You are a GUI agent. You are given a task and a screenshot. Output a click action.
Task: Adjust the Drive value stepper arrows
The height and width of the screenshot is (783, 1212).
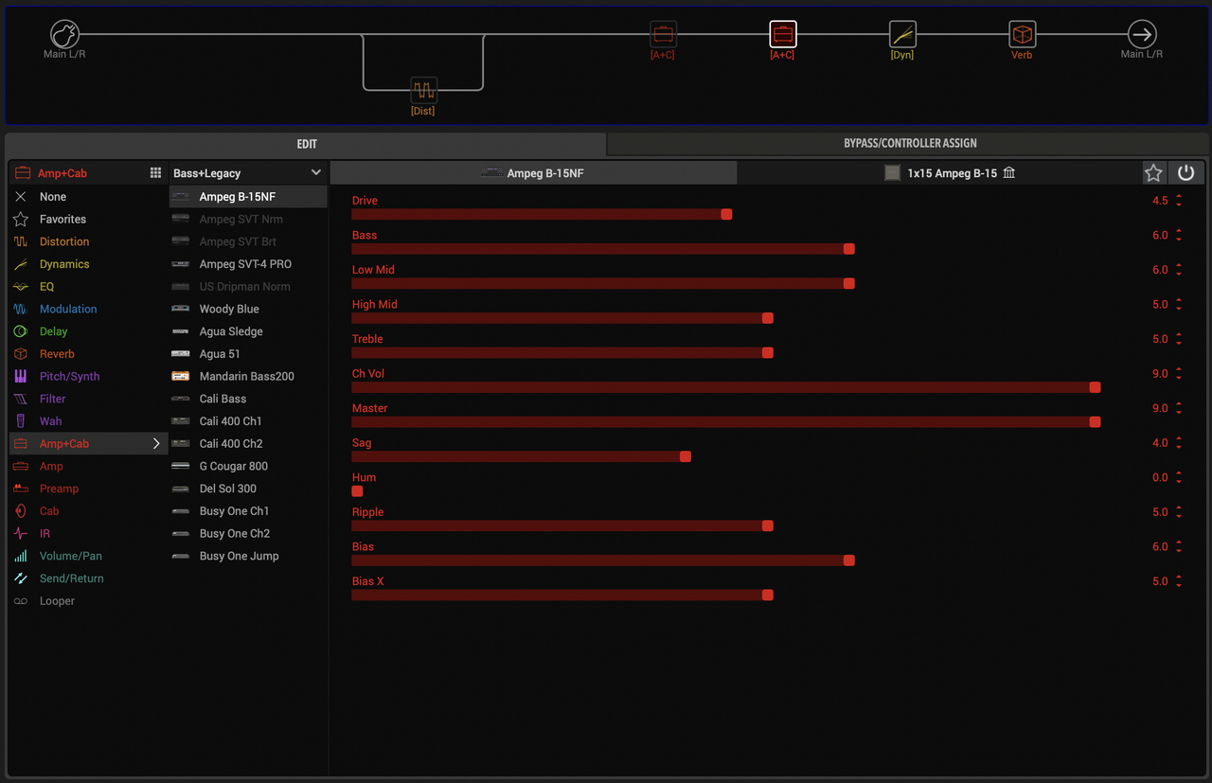pos(1179,201)
